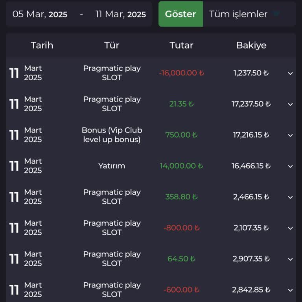Screen dimensions: 302x302
Task: Click the Tür column header
Action: coord(112,45)
